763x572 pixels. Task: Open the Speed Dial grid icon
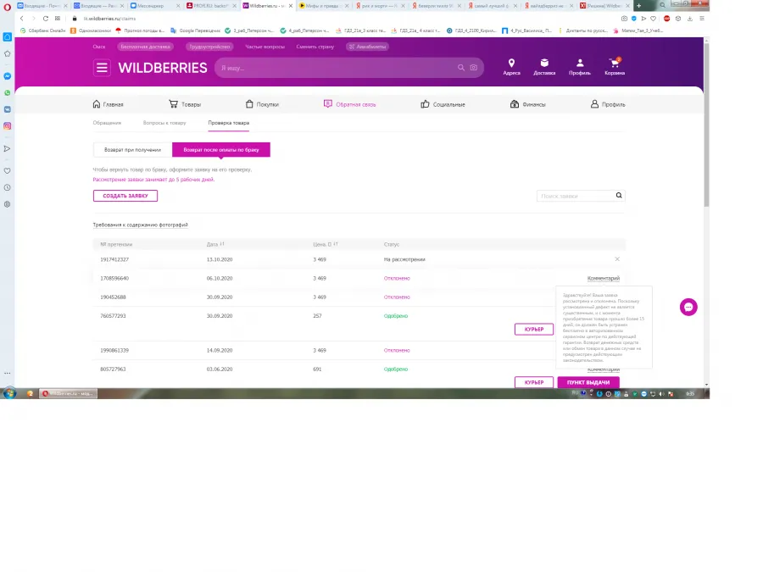58,19
